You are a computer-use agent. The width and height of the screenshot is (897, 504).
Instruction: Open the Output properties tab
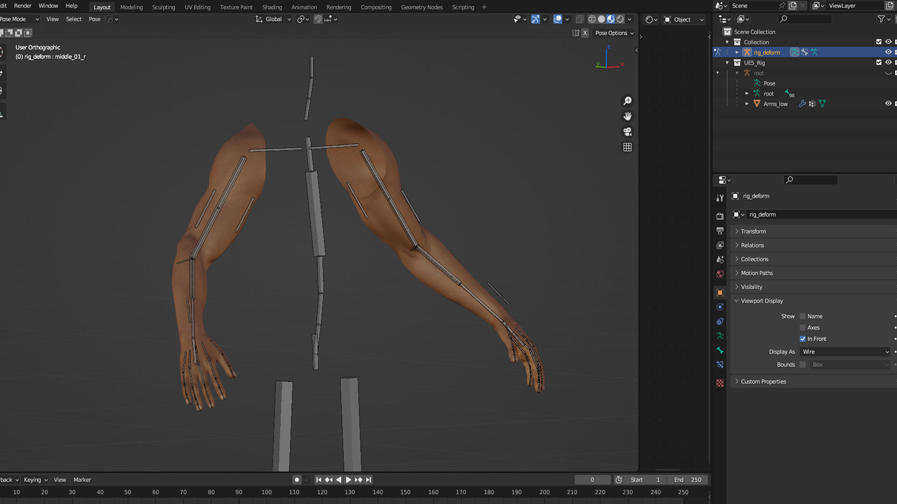coord(720,231)
